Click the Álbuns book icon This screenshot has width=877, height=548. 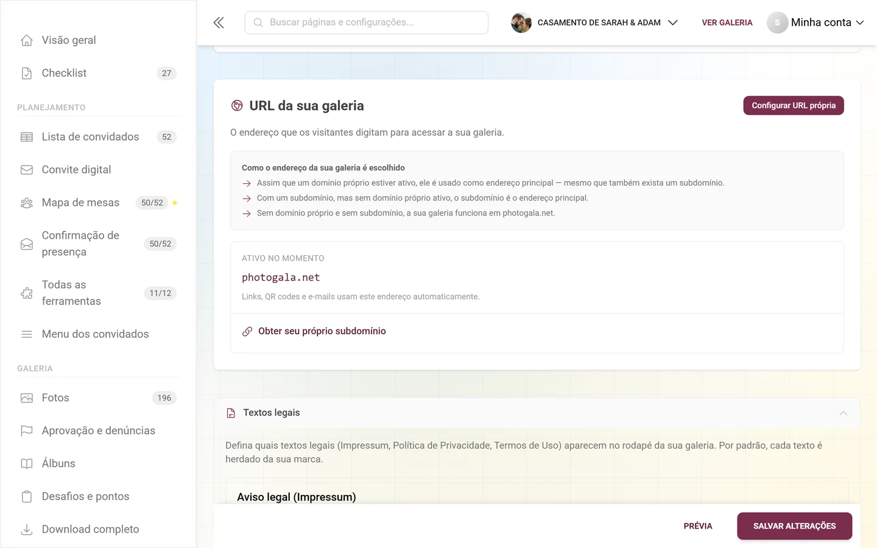point(27,463)
